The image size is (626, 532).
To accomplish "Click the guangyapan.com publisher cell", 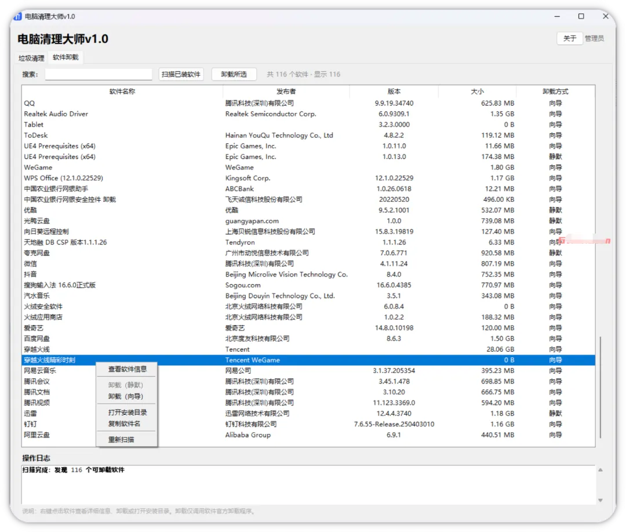I will pyautogui.click(x=252, y=221).
